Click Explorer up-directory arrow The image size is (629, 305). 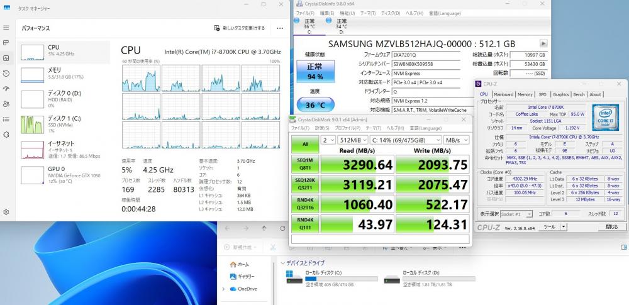pos(264,228)
